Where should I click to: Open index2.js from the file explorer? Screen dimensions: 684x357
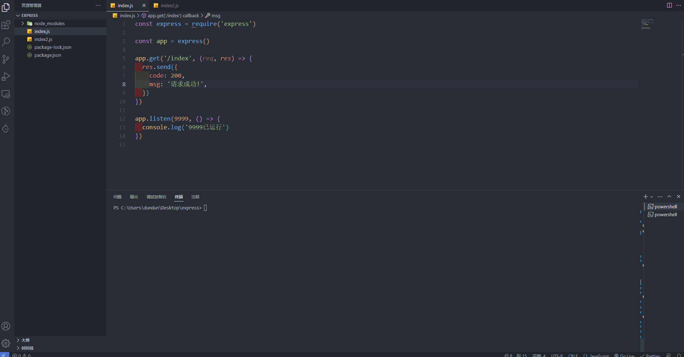point(60,39)
